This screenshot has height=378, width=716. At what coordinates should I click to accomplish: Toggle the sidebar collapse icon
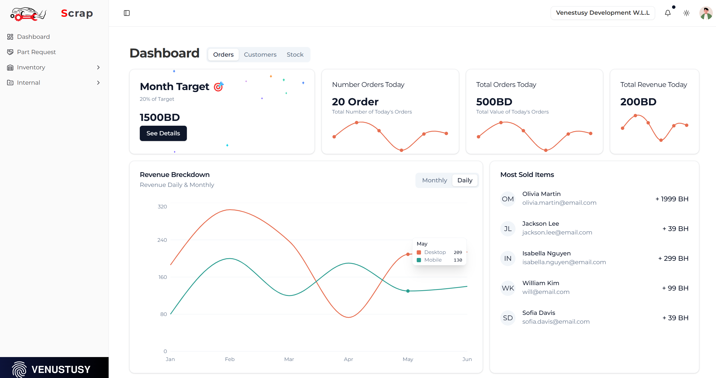(x=127, y=13)
